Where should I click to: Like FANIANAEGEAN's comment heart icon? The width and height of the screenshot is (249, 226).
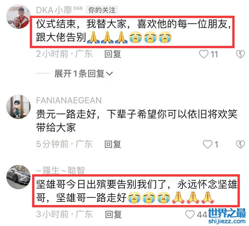pos(208,144)
